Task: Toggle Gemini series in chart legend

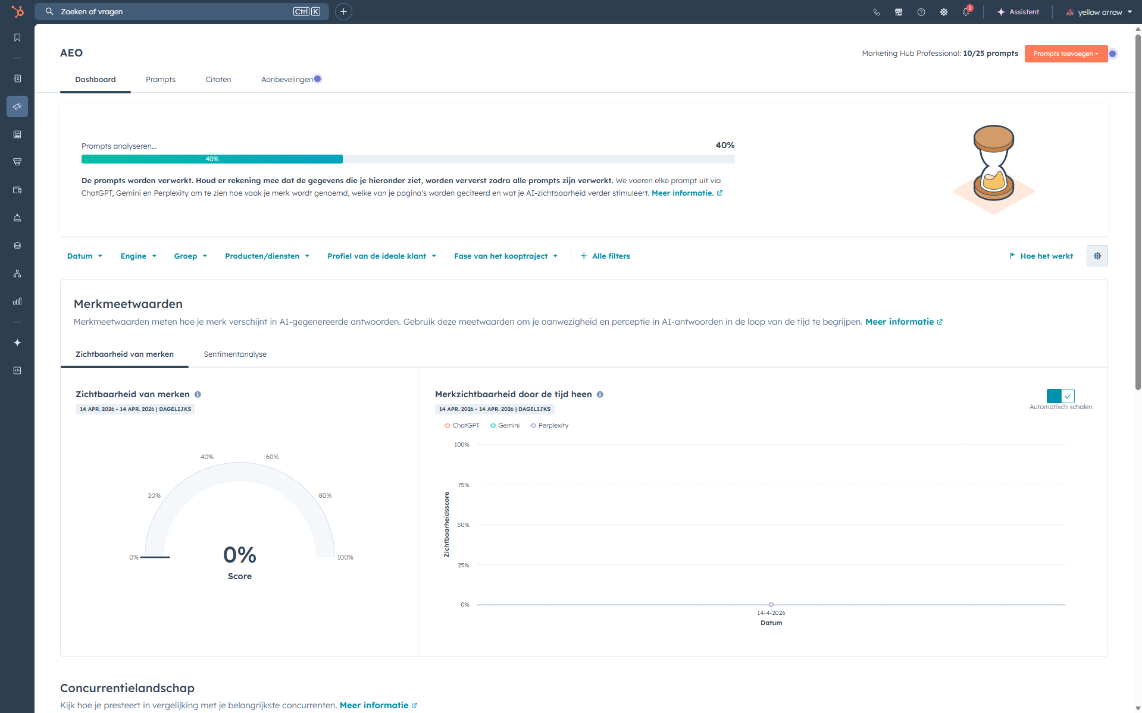Action: 505,425
